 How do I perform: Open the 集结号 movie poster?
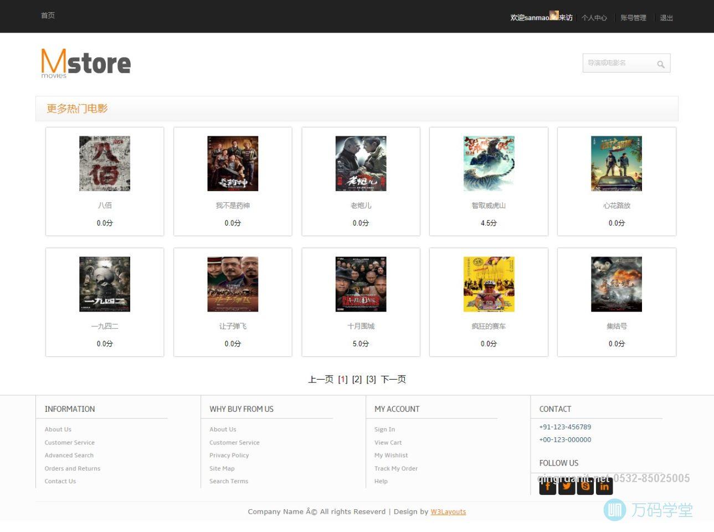(617, 284)
